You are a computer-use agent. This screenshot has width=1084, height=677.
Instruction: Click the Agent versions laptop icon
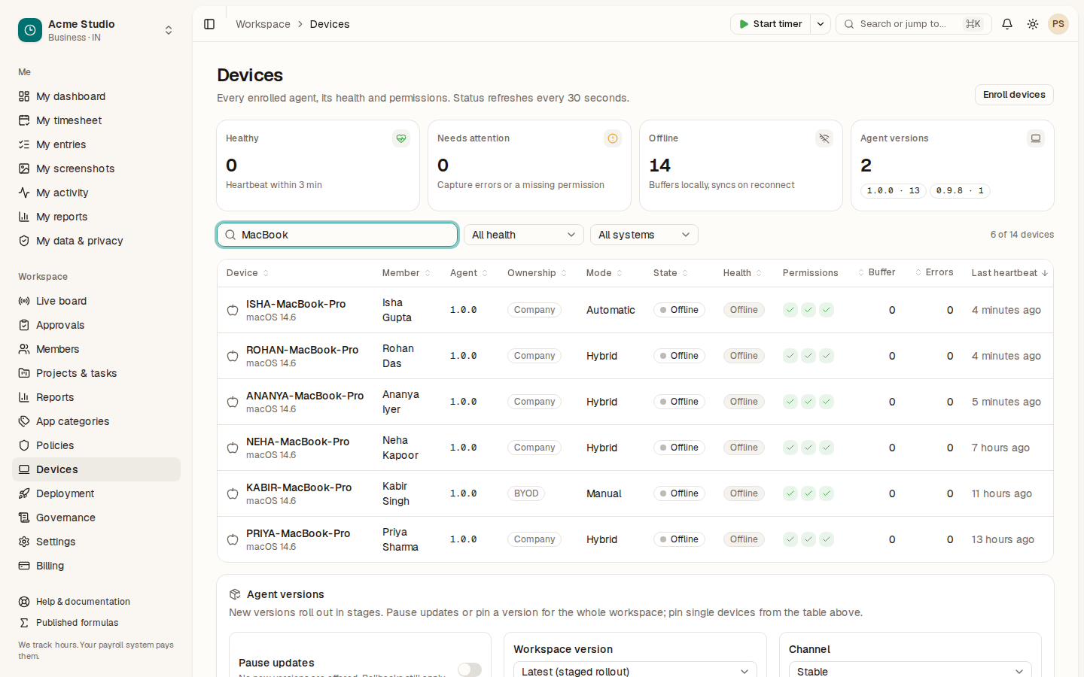tap(1036, 138)
